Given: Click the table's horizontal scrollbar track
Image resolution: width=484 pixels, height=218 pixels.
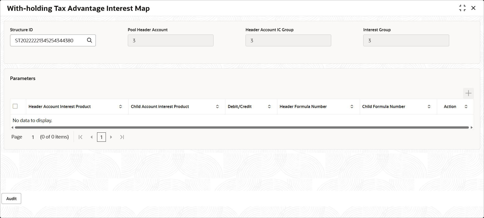Looking at the screenshot, I should [x=241, y=127].
